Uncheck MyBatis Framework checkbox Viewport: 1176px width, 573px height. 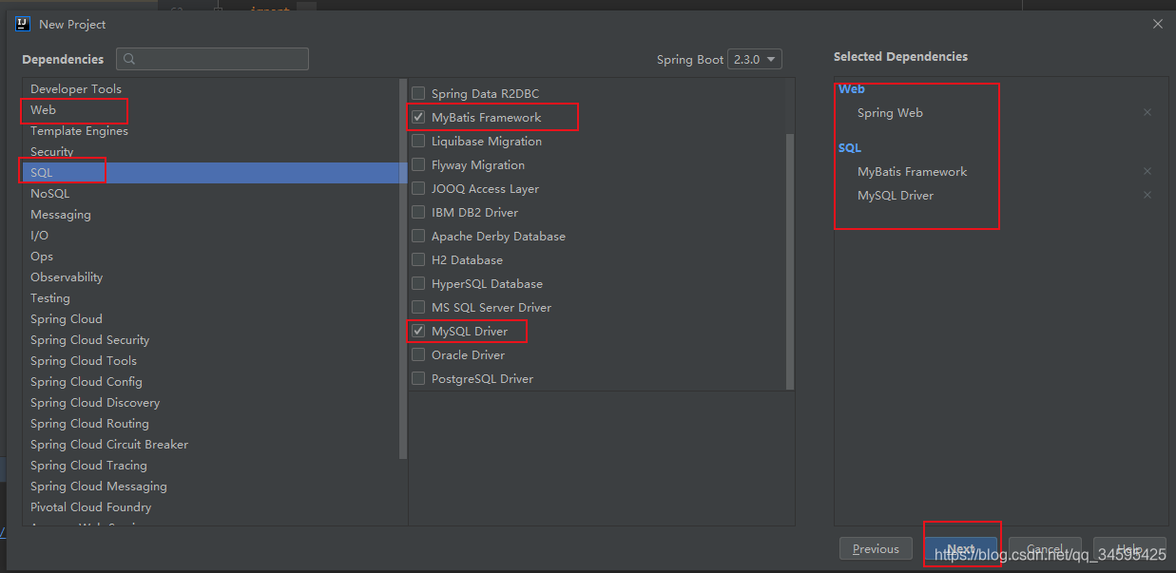point(418,117)
